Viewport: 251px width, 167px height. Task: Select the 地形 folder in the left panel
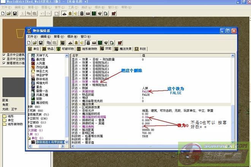tap(11, 116)
